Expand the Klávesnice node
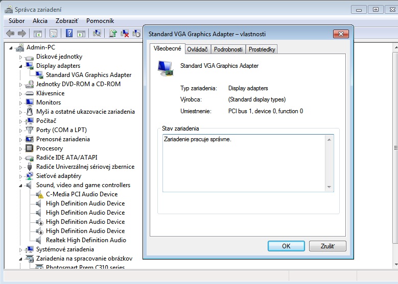 [20, 94]
